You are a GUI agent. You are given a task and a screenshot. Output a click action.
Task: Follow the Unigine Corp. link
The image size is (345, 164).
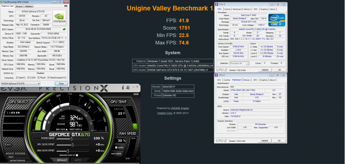[165, 113]
